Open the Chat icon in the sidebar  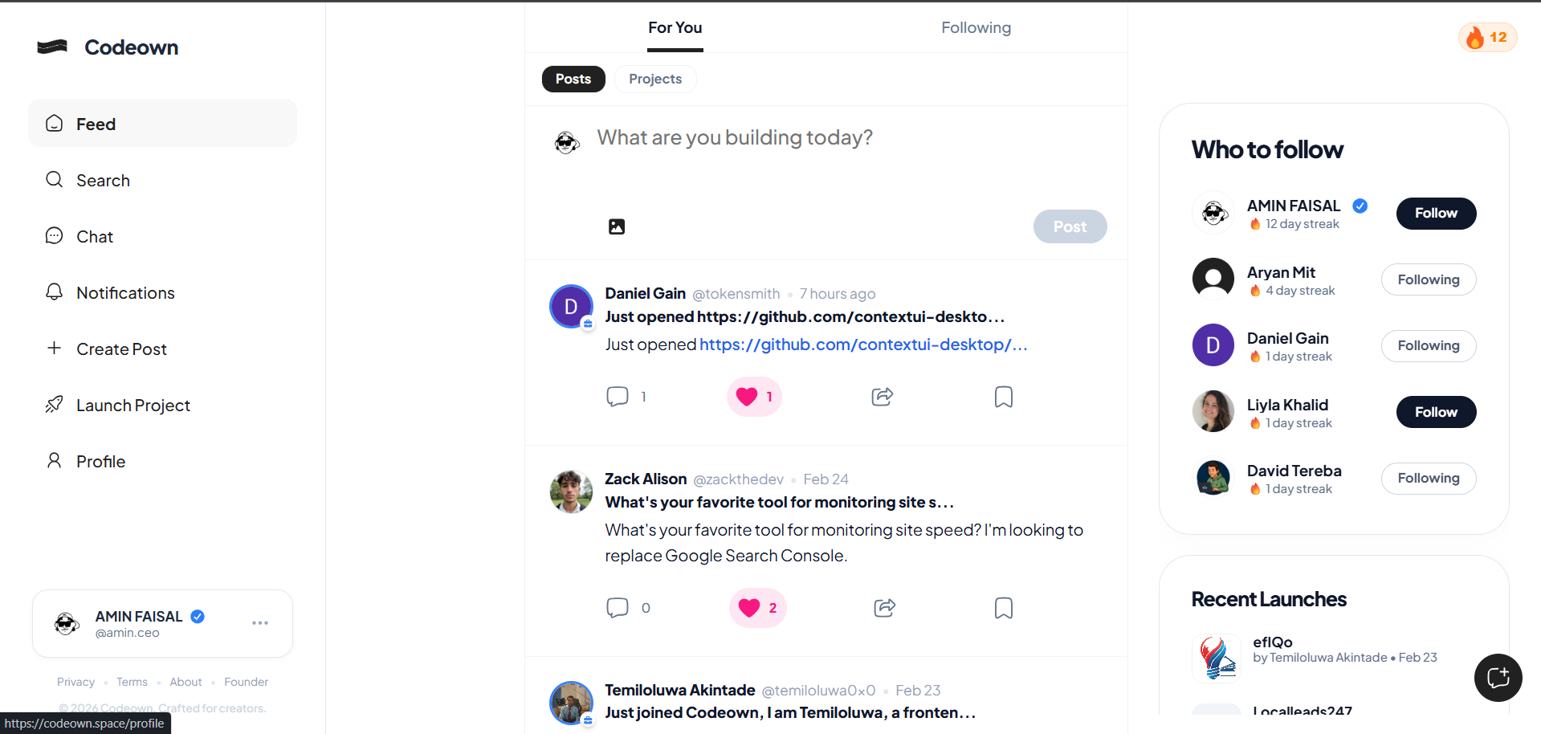click(x=54, y=235)
